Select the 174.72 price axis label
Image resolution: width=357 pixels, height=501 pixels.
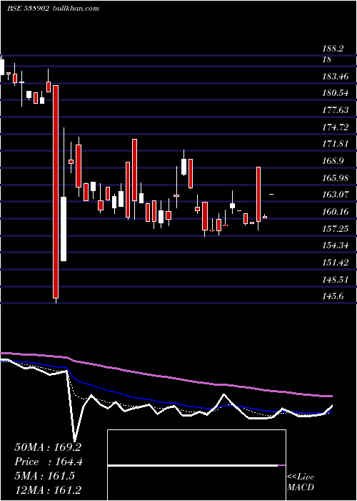[336, 127]
